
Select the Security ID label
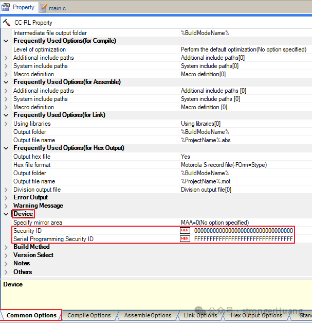(x=27, y=231)
